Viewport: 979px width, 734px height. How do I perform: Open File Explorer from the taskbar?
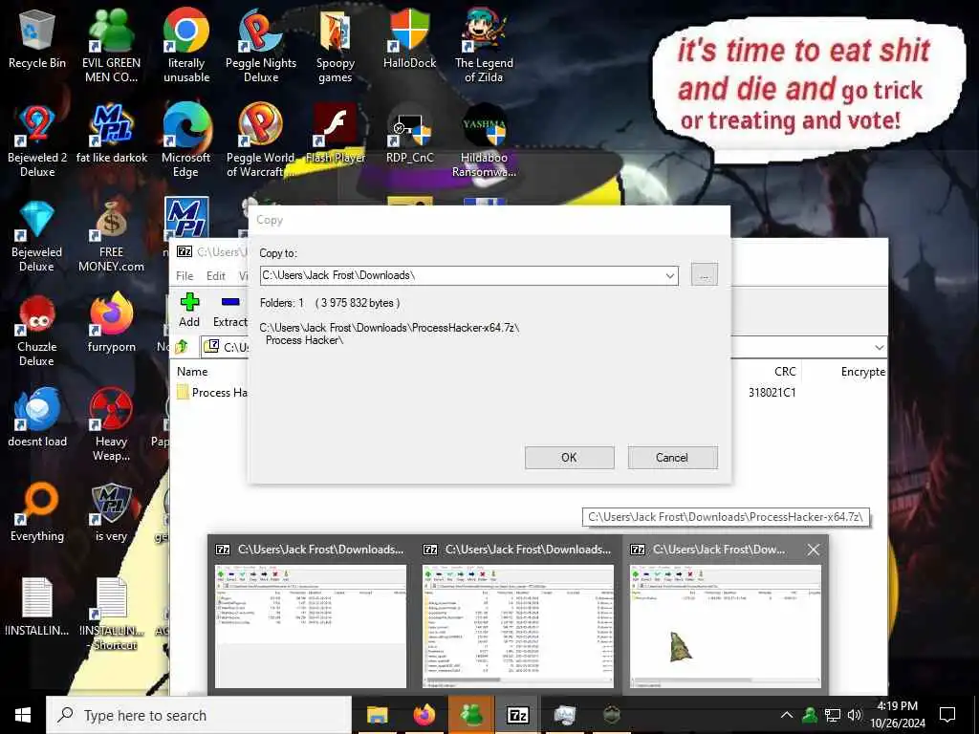tap(377, 715)
